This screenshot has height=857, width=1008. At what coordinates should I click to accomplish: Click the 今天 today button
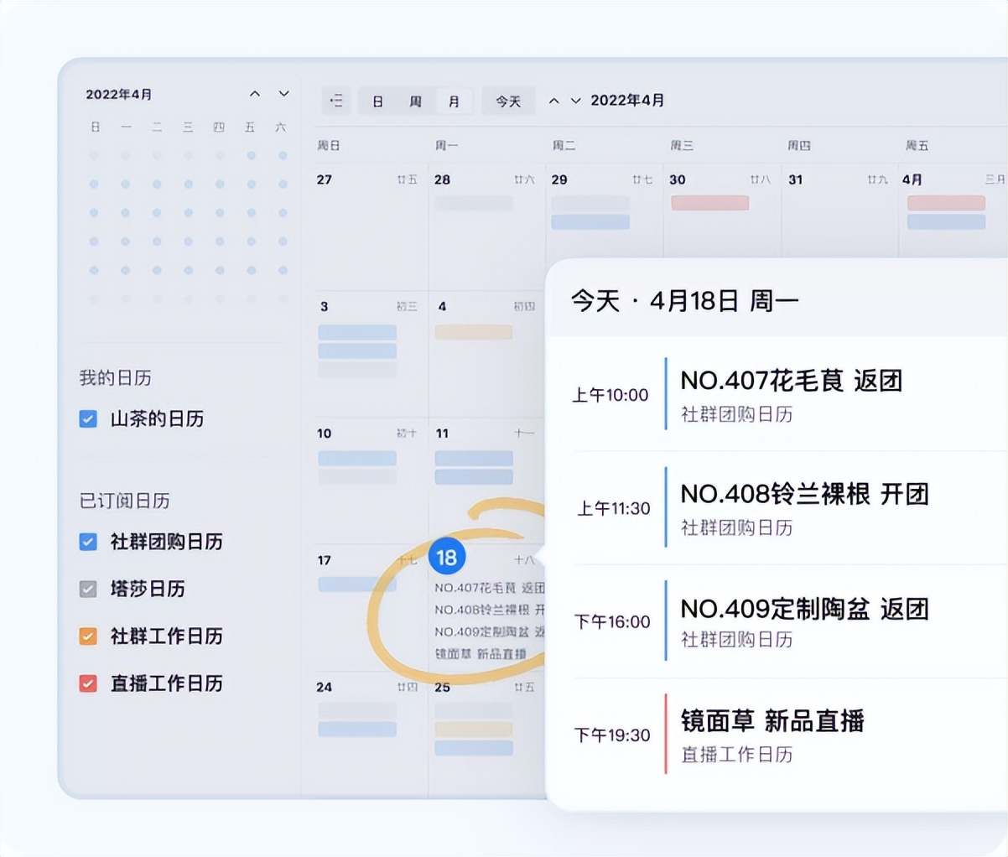509,101
